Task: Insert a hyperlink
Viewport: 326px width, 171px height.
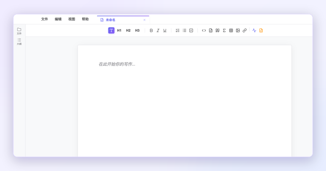Action: (x=245, y=30)
